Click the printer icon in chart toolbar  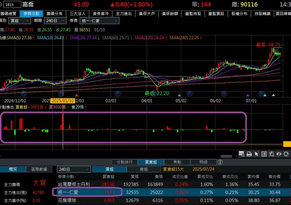(x=249, y=154)
